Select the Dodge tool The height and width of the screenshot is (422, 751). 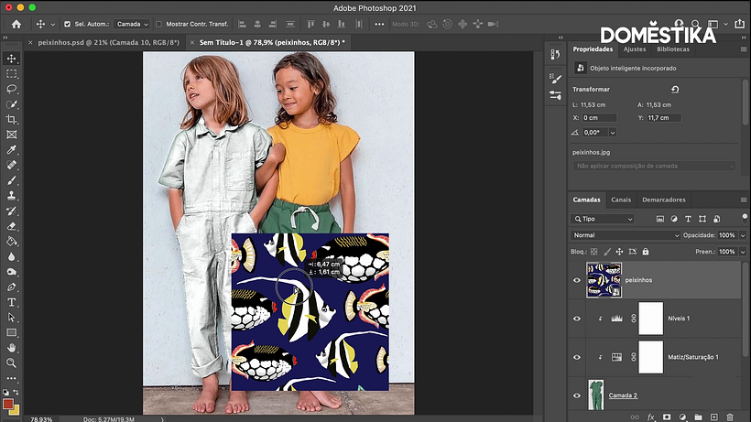12,272
